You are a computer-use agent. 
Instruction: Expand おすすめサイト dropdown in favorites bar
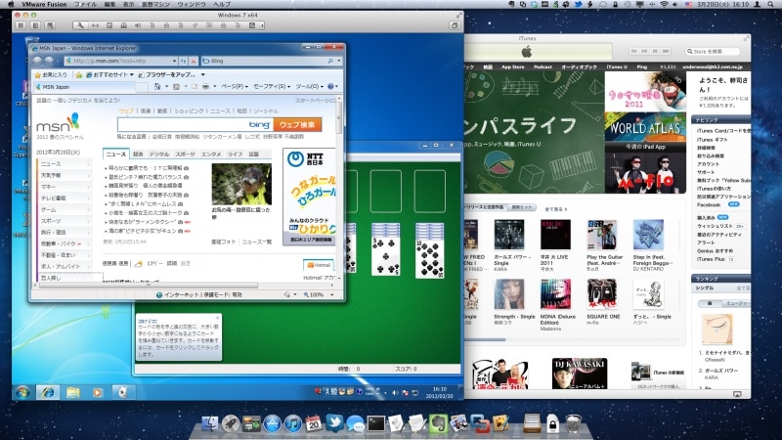132,75
